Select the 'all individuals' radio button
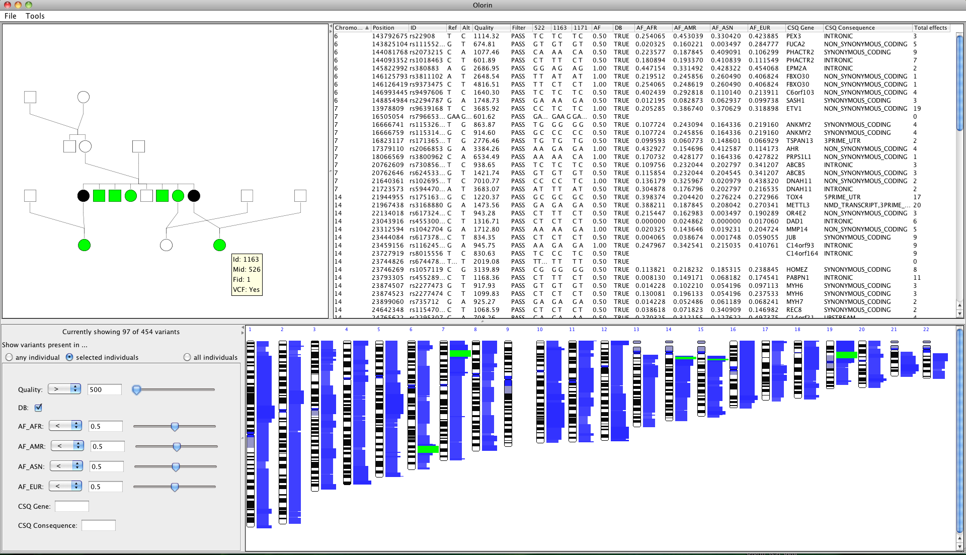Screen dimensions: 966x555 click(x=187, y=357)
